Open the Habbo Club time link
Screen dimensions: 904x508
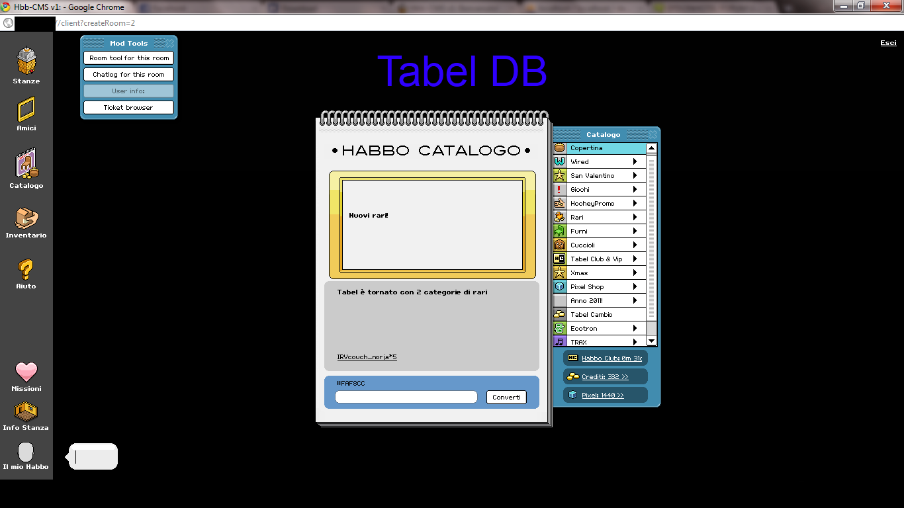(x=611, y=358)
